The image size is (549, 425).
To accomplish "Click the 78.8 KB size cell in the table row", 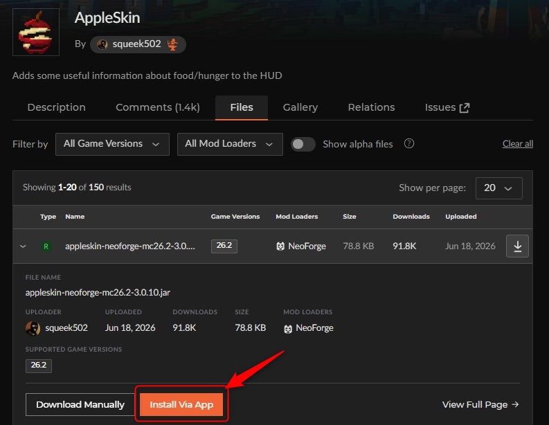I will 358,246.
